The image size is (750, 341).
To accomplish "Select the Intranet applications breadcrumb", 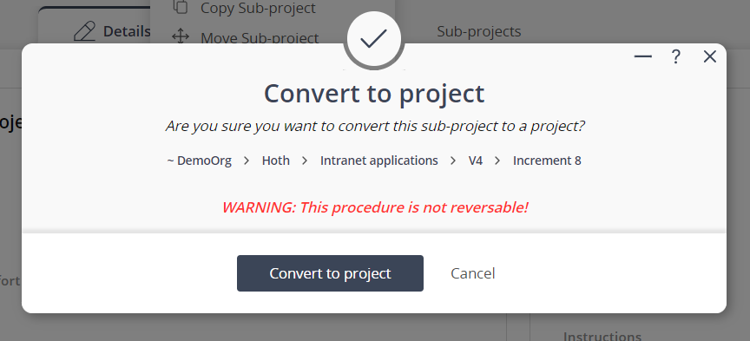I will point(378,161).
